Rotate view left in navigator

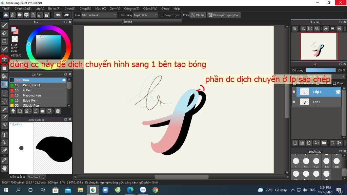[x=326, y=28]
